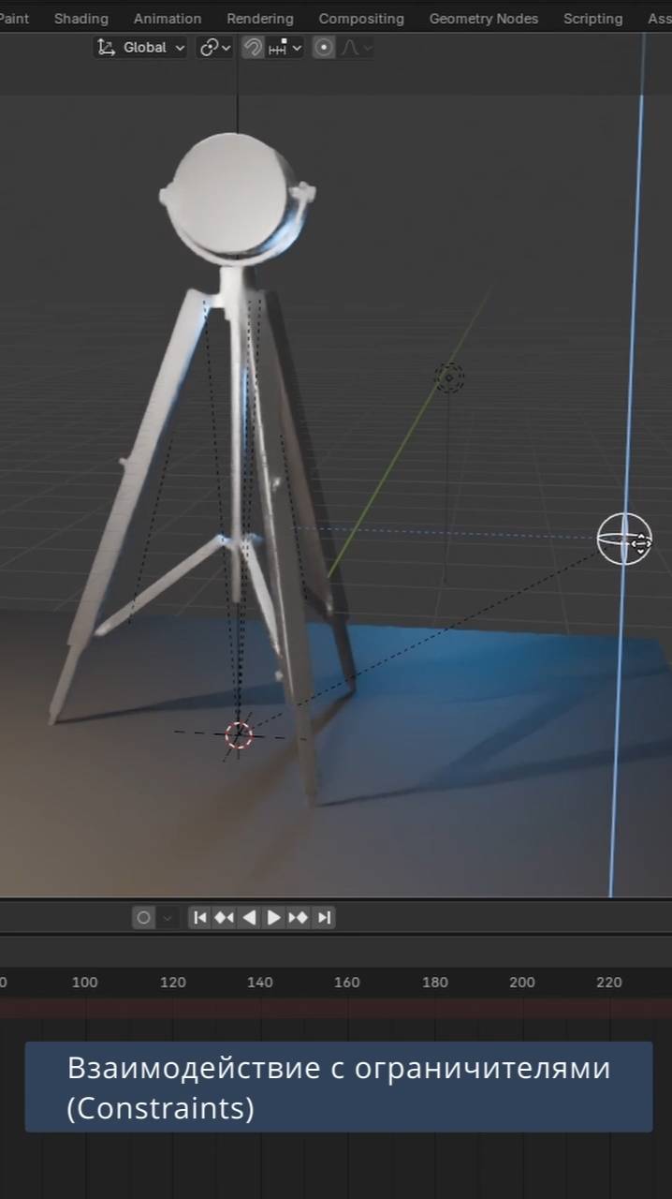The width and height of the screenshot is (672, 1199).
Task: Select the spot light object on the right
Action: point(624,539)
